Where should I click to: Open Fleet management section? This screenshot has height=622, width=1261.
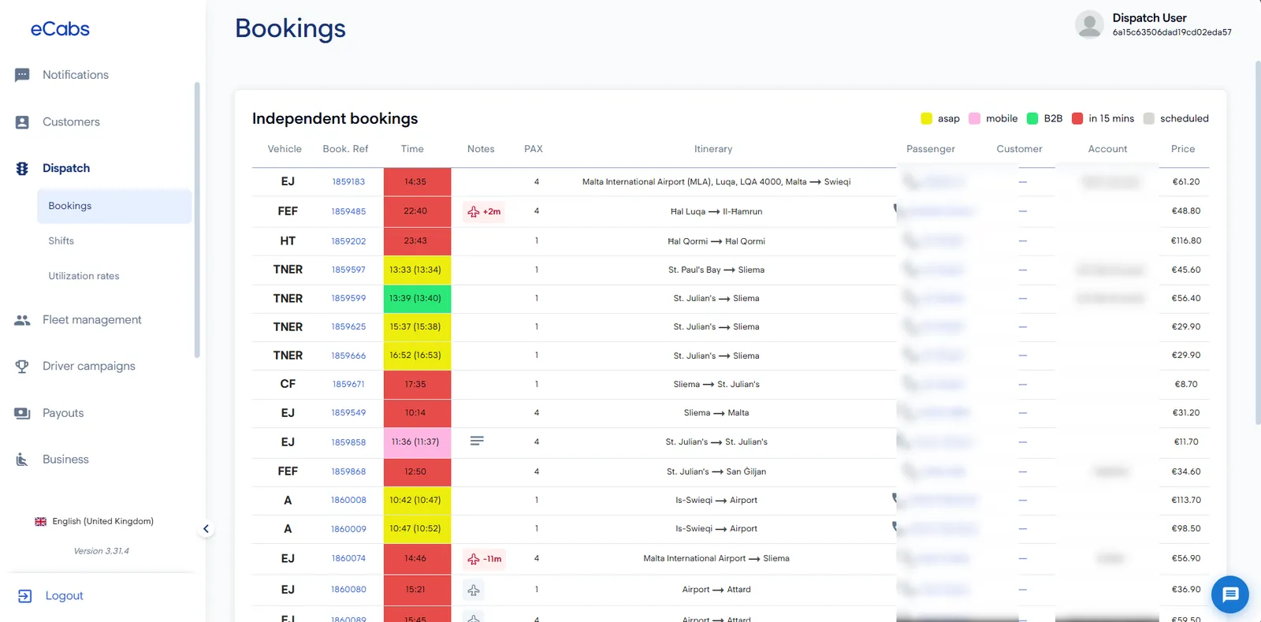(92, 320)
